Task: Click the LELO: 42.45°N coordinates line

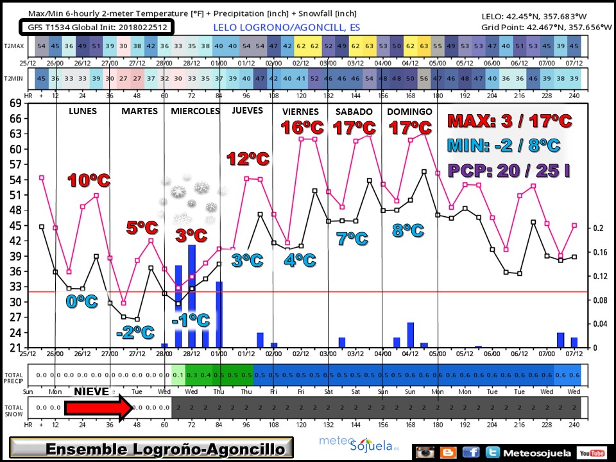Action: click(534, 17)
